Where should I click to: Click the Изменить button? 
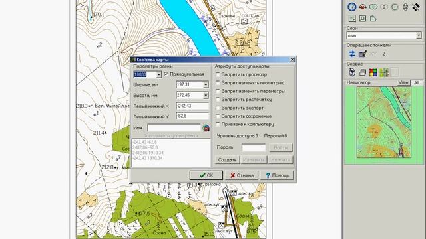254,159
